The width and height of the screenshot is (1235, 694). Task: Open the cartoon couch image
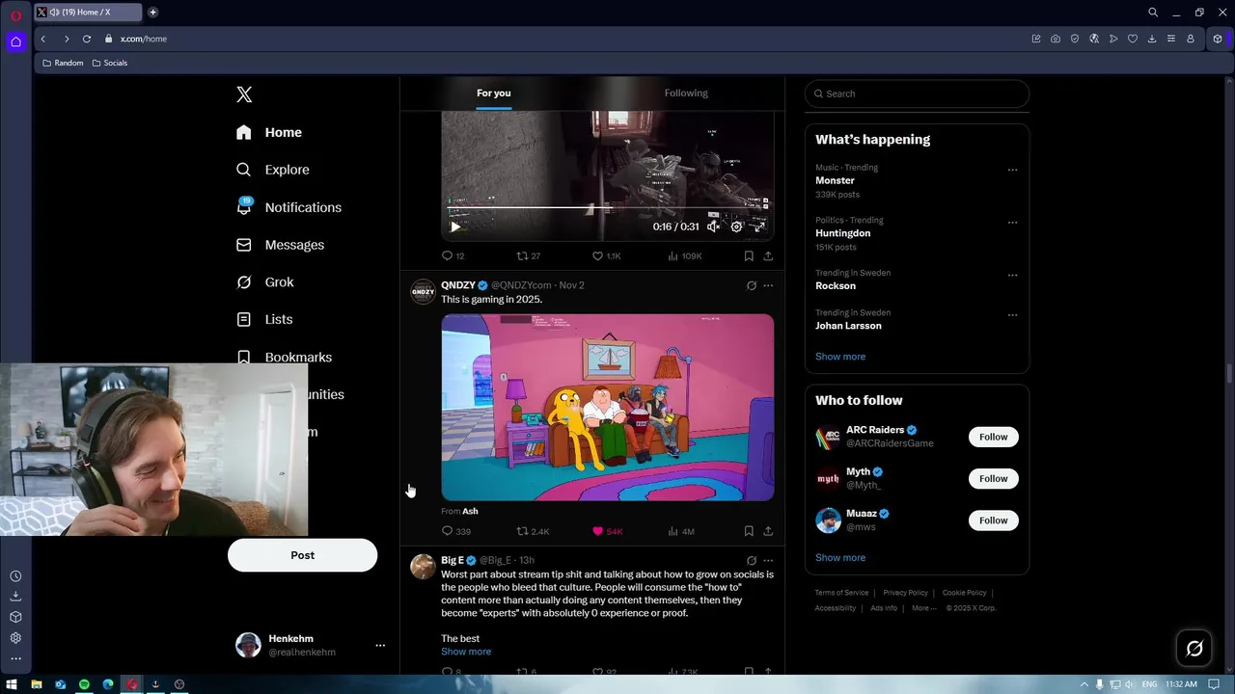pos(608,407)
